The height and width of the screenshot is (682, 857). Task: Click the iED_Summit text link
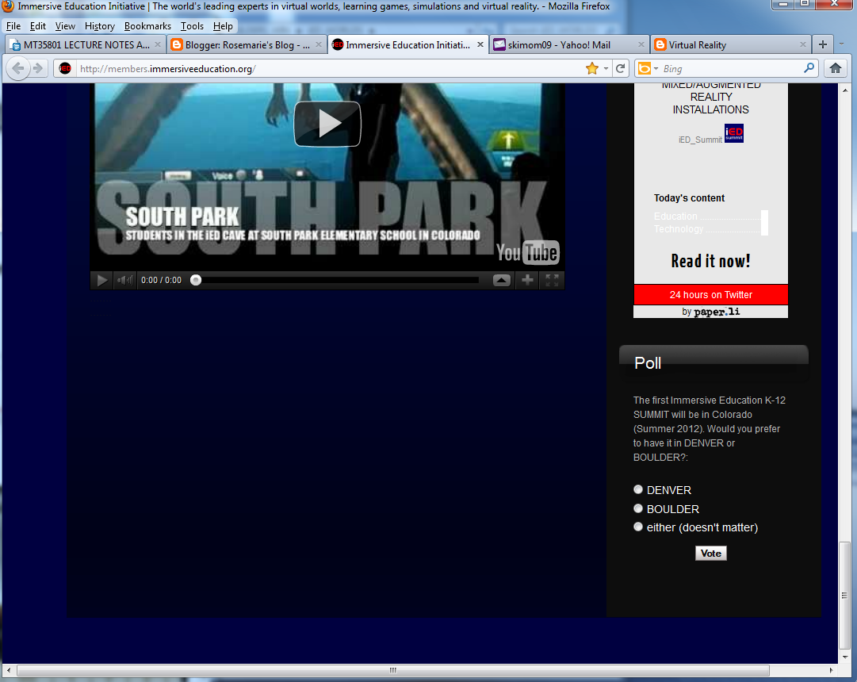[700, 140]
